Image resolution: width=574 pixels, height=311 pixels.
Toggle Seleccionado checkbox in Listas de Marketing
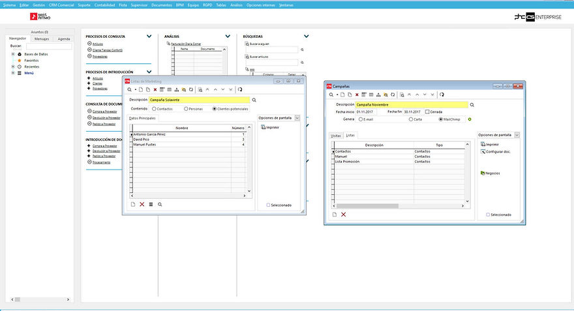268,205
